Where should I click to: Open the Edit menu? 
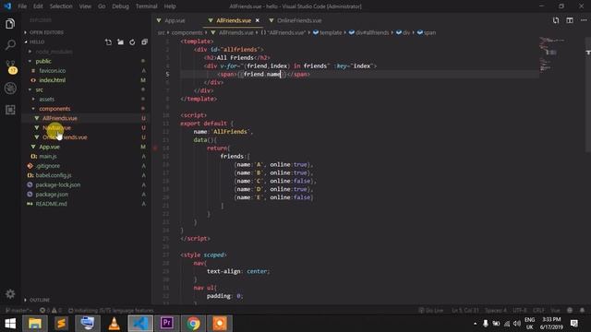coord(38,6)
